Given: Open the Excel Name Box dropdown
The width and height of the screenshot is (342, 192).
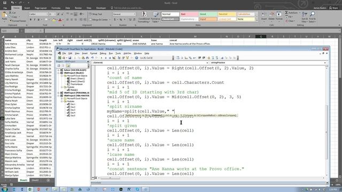Looking at the screenshot, I should click(18, 31).
